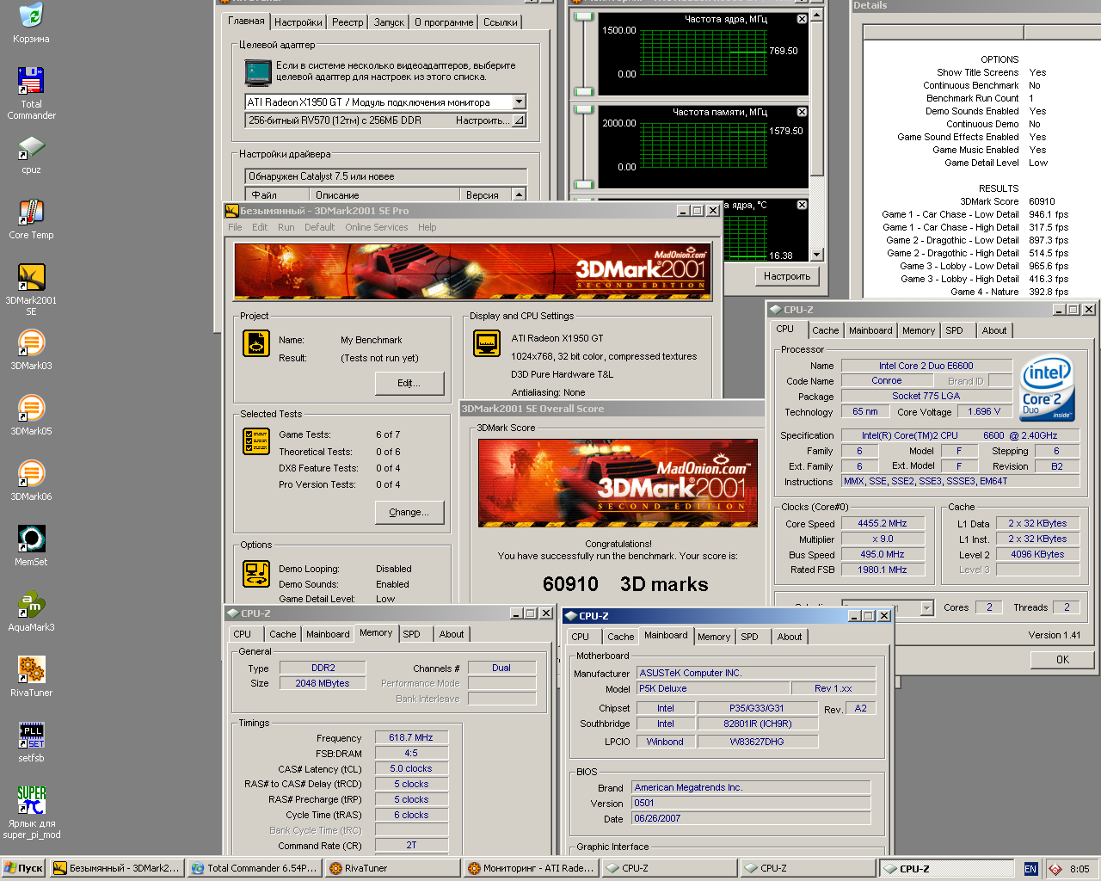This screenshot has height=881, width=1101.
Task: Click the RivaTuner target adapter monitor icon
Action: click(258, 72)
